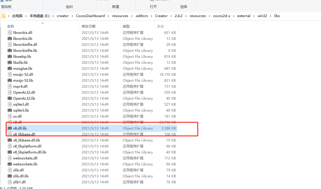Click the websockets.lib library icon
This screenshot has width=321, height=189.
10,164
